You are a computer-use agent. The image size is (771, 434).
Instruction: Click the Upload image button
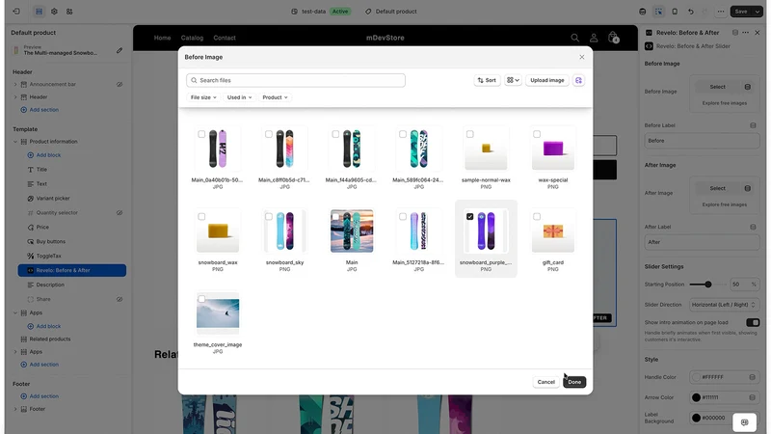(x=546, y=80)
